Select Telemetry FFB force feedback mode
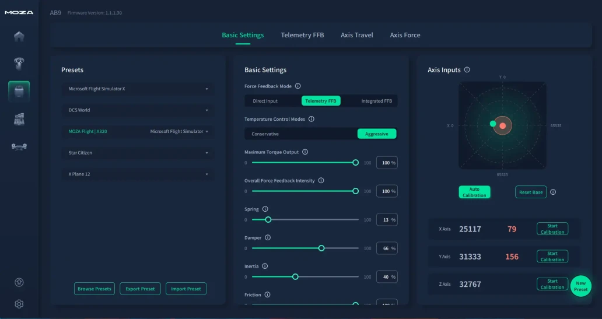Image resolution: width=602 pixels, height=319 pixels. pos(321,101)
